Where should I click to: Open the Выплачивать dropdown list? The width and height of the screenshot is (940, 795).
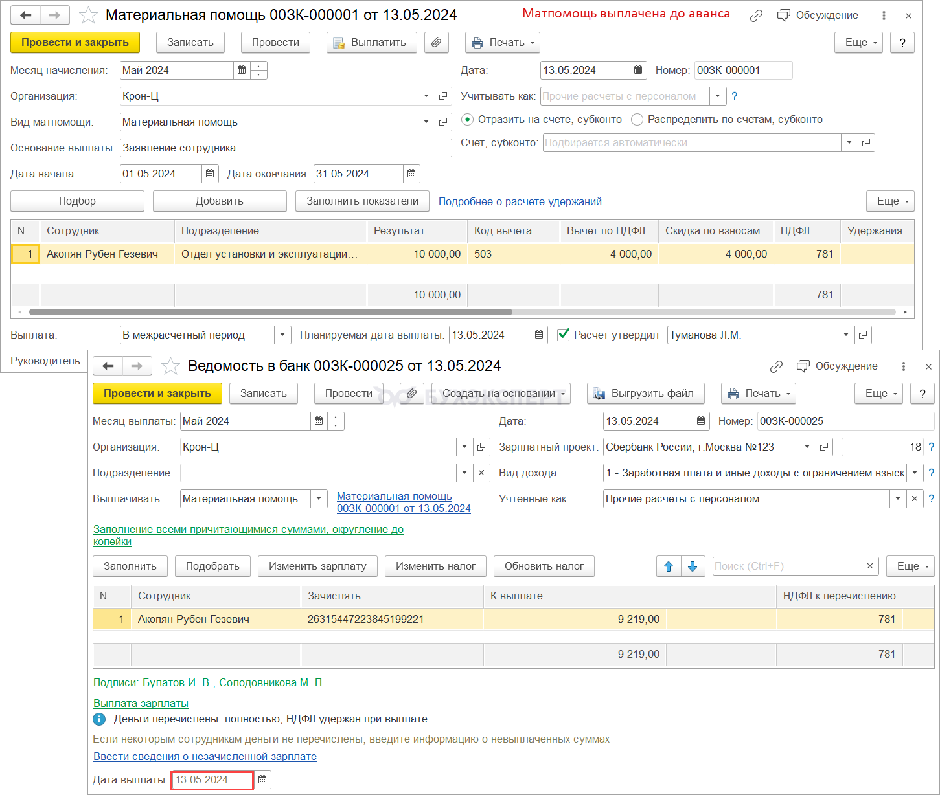click(x=319, y=498)
